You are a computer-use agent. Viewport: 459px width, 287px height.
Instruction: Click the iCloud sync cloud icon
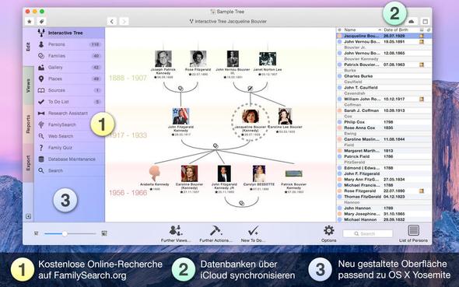coord(412,21)
